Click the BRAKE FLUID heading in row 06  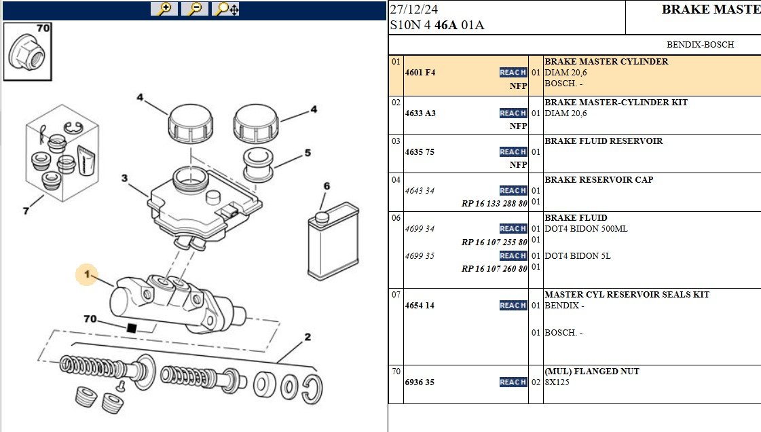tap(576, 218)
